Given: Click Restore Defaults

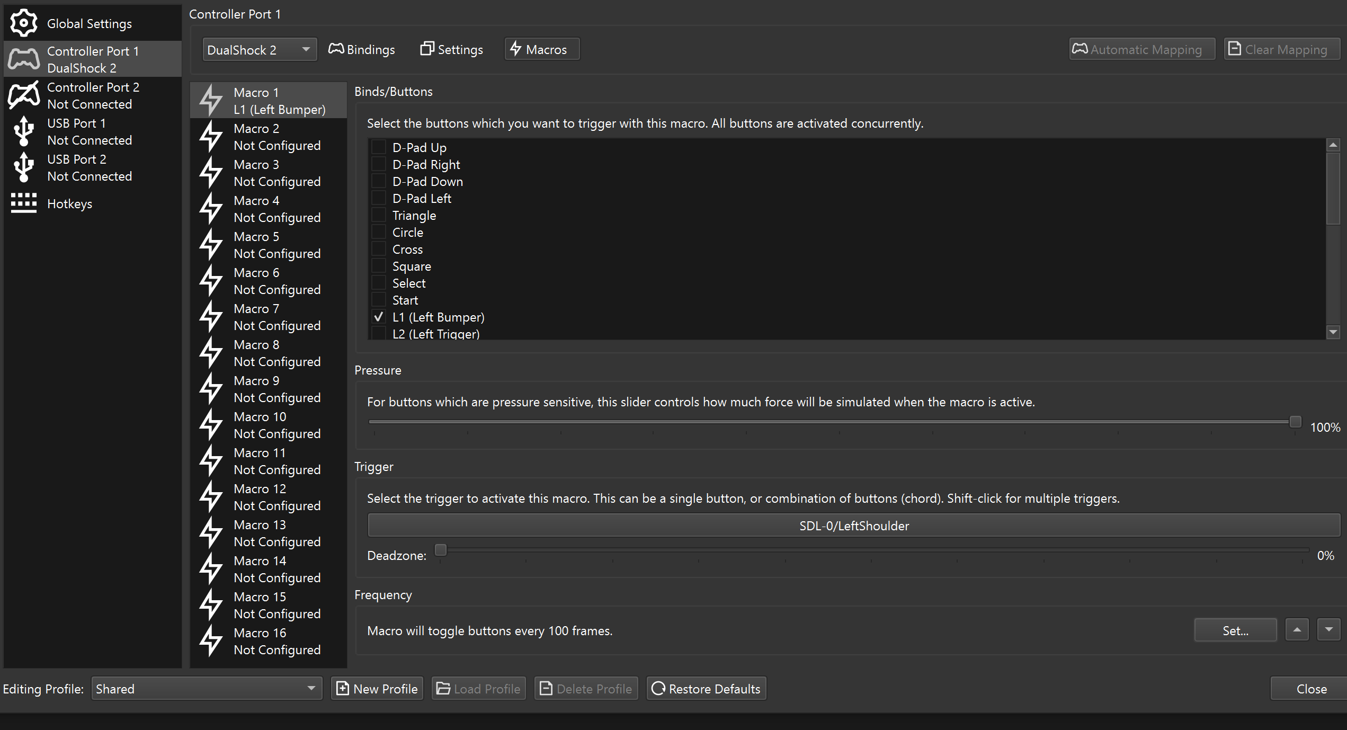Looking at the screenshot, I should [x=707, y=688].
